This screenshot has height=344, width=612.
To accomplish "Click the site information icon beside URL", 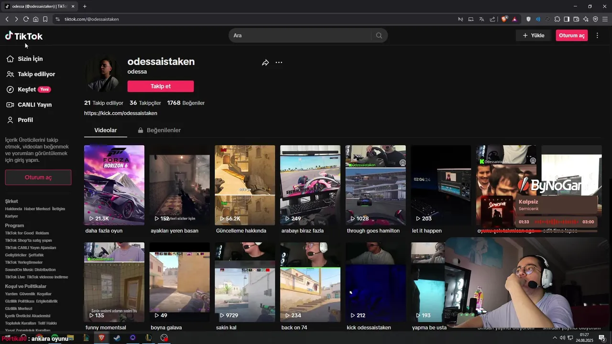I will pos(57,19).
